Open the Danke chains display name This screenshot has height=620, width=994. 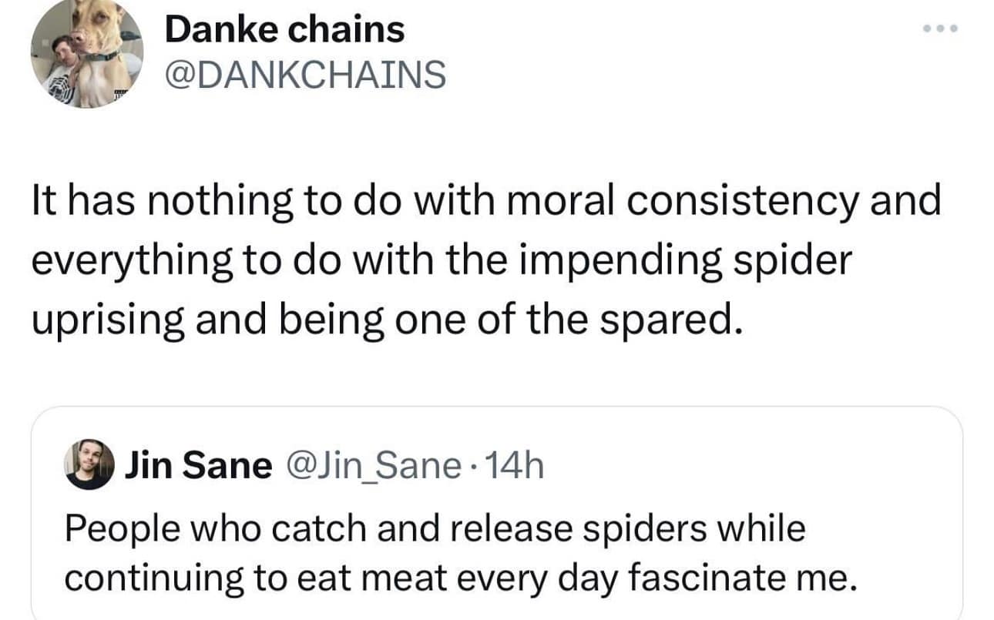[x=284, y=30]
